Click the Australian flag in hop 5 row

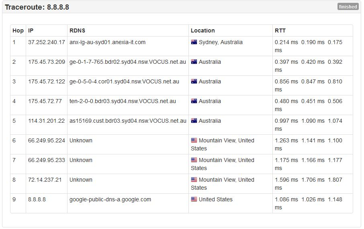tap(194, 121)
